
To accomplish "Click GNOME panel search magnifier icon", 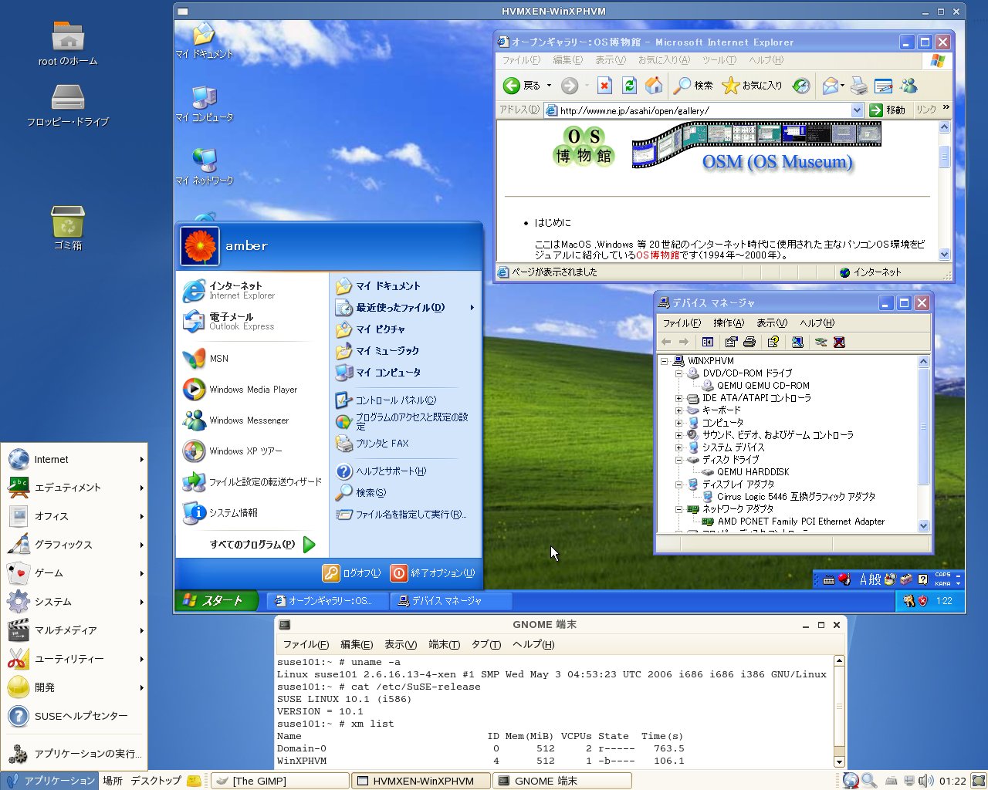I will 869,781.
